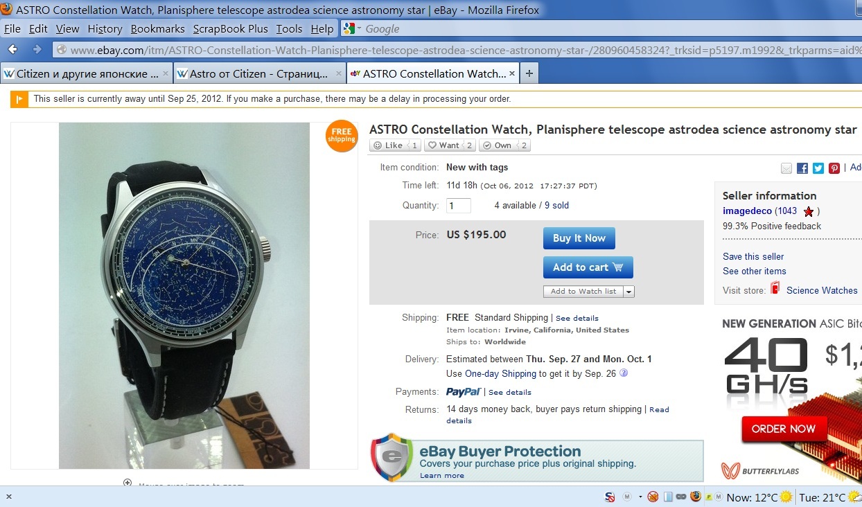Click the Buy It Now button
The width and height of the screenshot is (862, 507).
pos(579,238)
